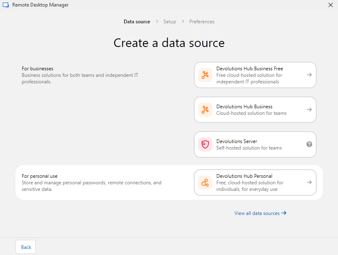This screenshot has width=338, height=255.
Task: Select the Data source step in breadcrumb
Action: click(137, 22)
